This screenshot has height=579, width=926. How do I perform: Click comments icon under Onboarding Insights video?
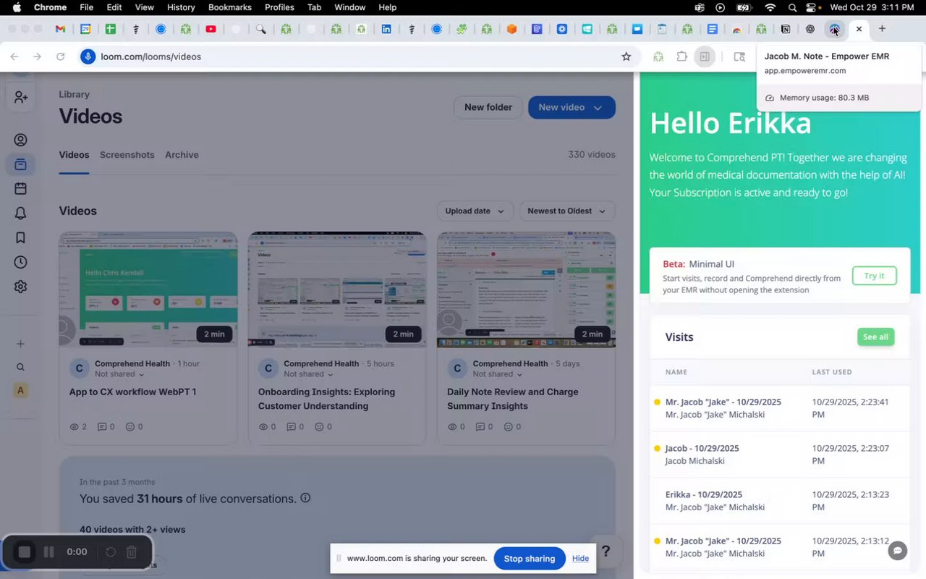coord(291,427)
